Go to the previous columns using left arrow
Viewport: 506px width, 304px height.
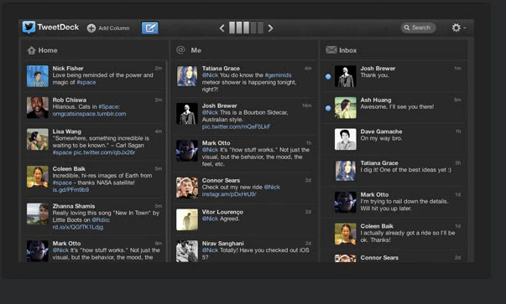pos(222,28)
